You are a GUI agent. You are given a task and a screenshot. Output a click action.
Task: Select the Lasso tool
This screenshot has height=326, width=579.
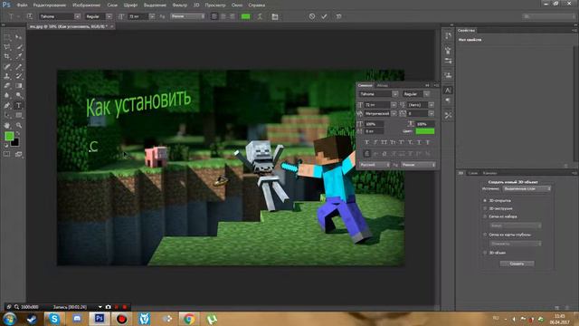7,47
